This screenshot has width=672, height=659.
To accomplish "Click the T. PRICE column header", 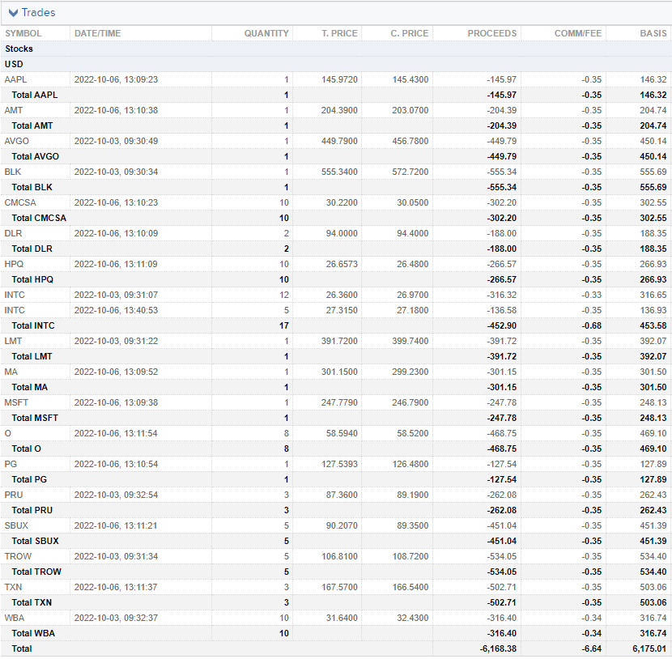I will (339, 33).
